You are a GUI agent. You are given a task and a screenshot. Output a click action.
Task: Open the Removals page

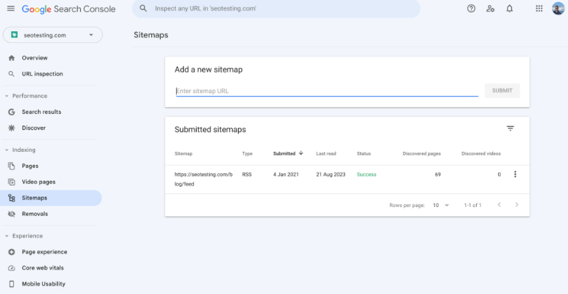(35, 214)
